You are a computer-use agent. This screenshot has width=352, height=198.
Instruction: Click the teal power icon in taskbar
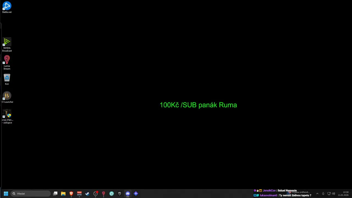pos(112,194)
